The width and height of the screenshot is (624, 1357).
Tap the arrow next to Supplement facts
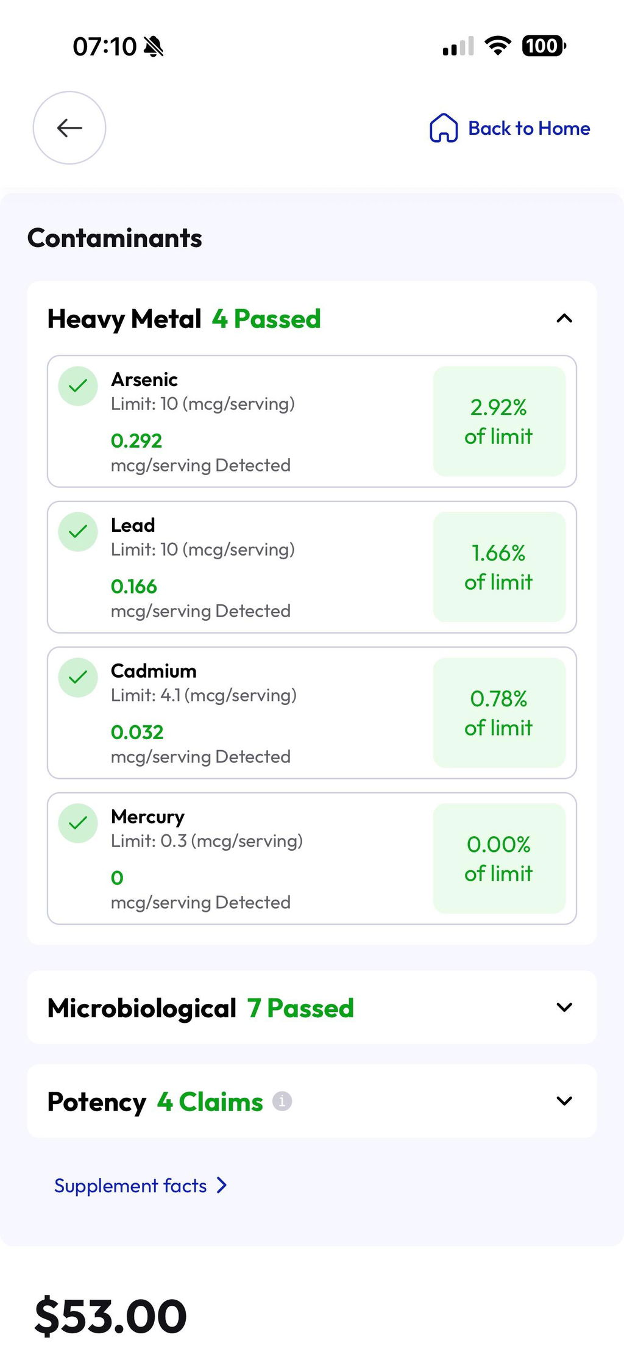click(x=222, y=1185)
